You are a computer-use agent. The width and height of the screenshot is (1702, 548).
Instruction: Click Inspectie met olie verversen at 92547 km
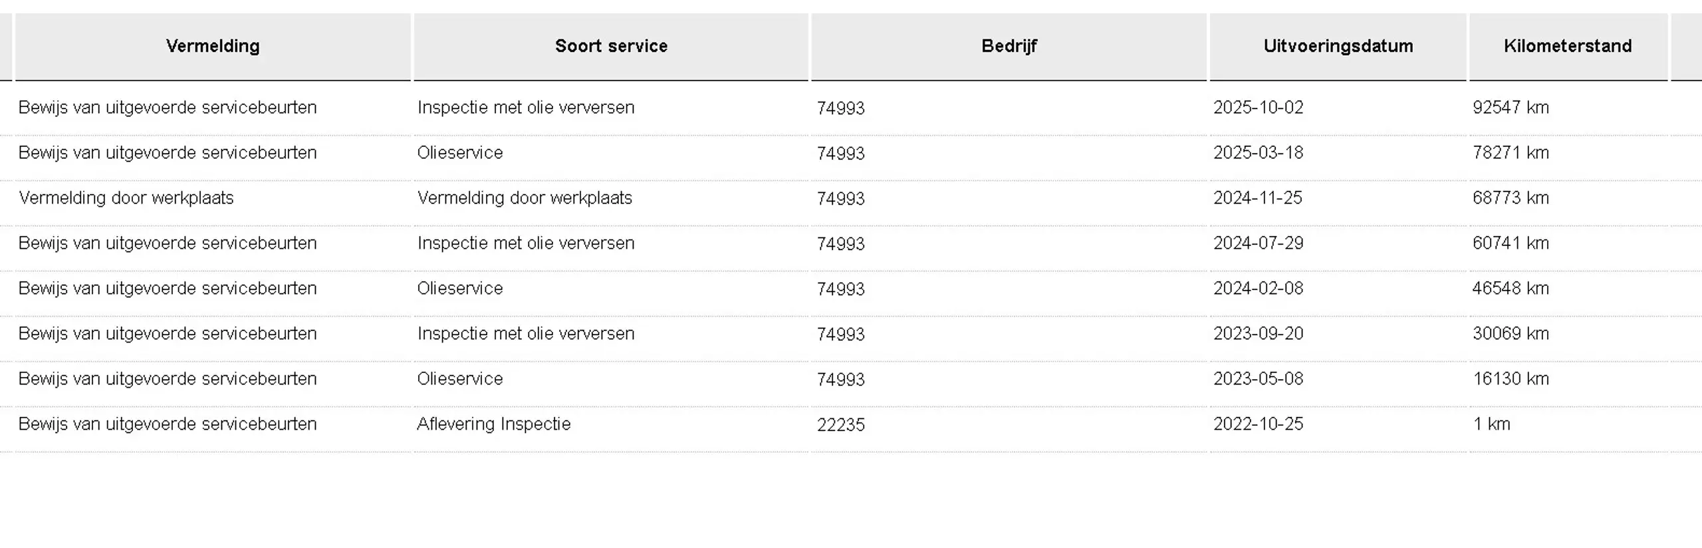tap(526, 108)
